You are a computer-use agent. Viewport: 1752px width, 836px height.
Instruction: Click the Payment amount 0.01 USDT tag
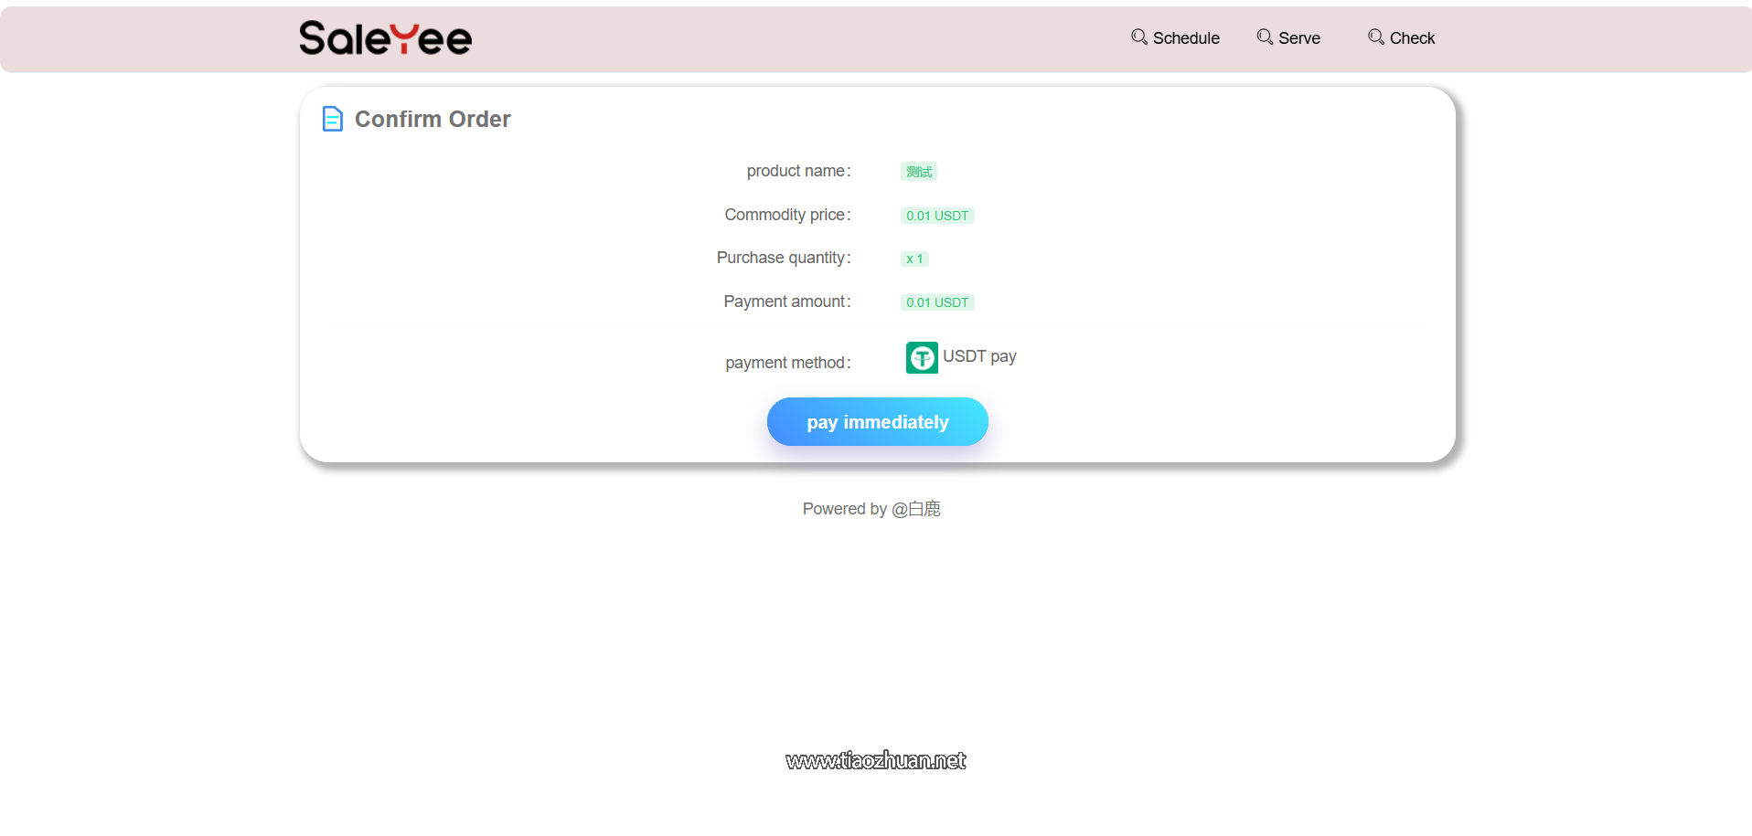pyautogui.click(x=937, y=302)
